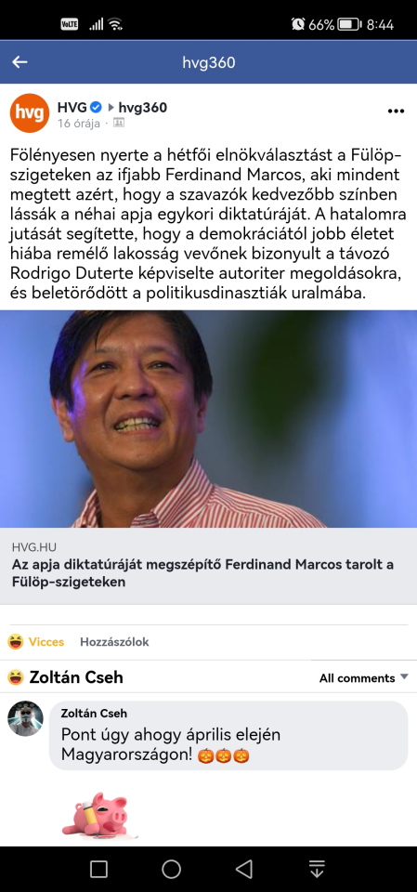Screen dimensions: 417x892
Task: Click the laughing emoji reaction beside Vicces
Action: click(16, 642)
